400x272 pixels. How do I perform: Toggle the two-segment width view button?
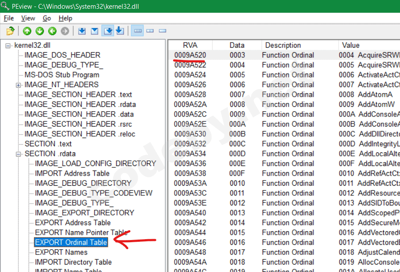150,31
